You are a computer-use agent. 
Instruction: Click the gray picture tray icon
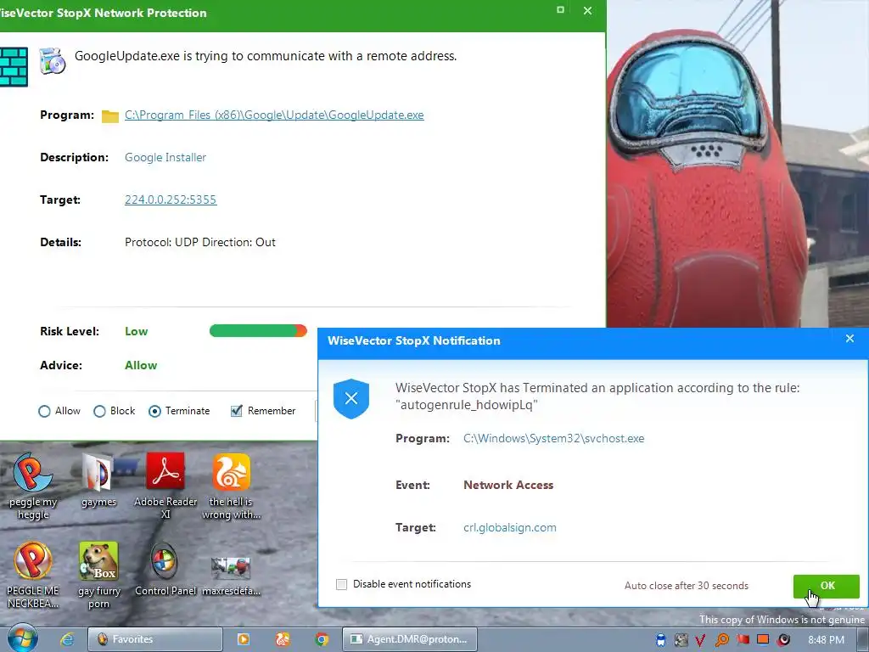[x=681, y=640]
